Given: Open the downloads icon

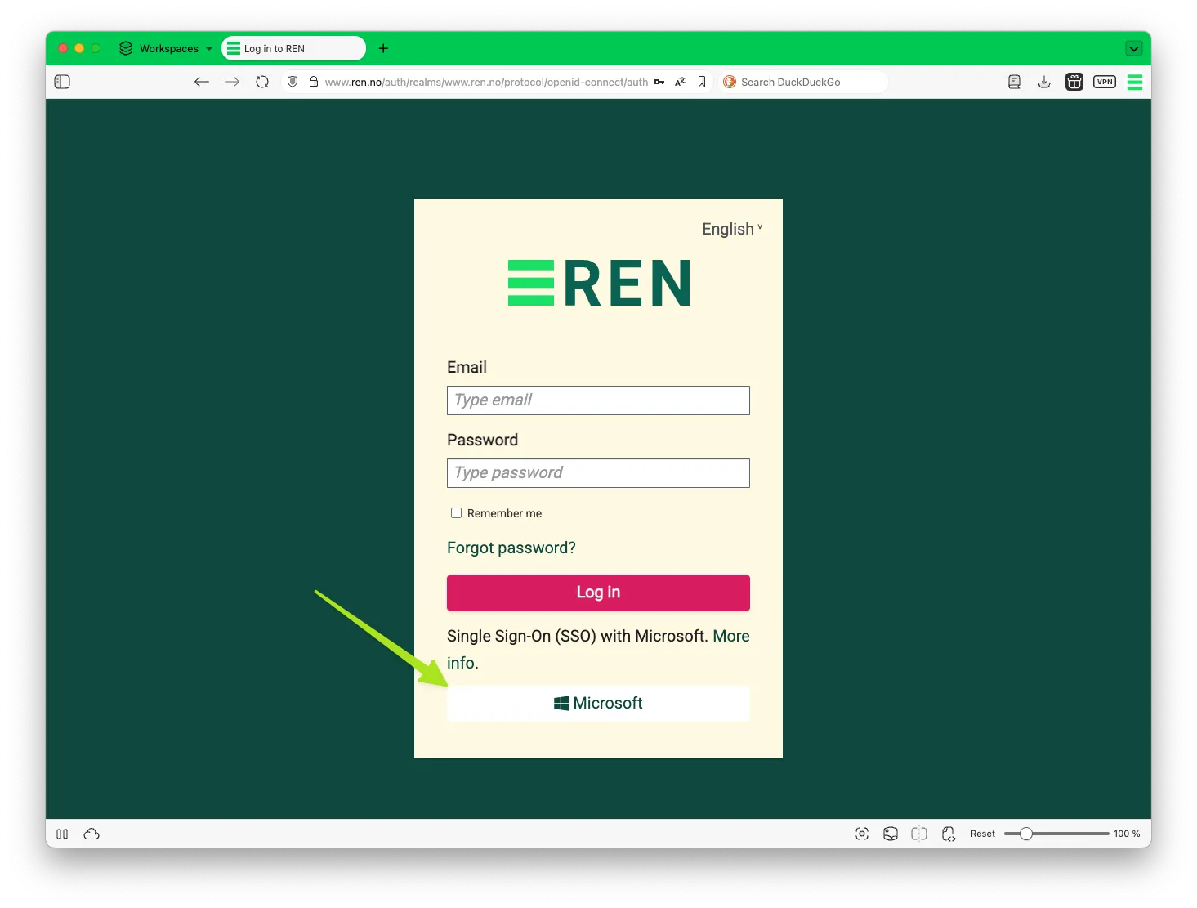Looking at the screenshot, I should pyautogui.click(x=1043, y=82).
